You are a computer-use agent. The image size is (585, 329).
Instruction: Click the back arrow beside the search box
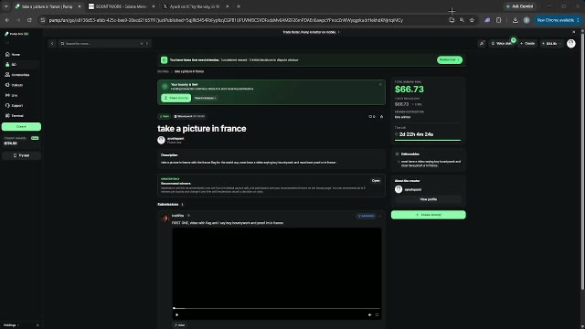click(52, 44)
